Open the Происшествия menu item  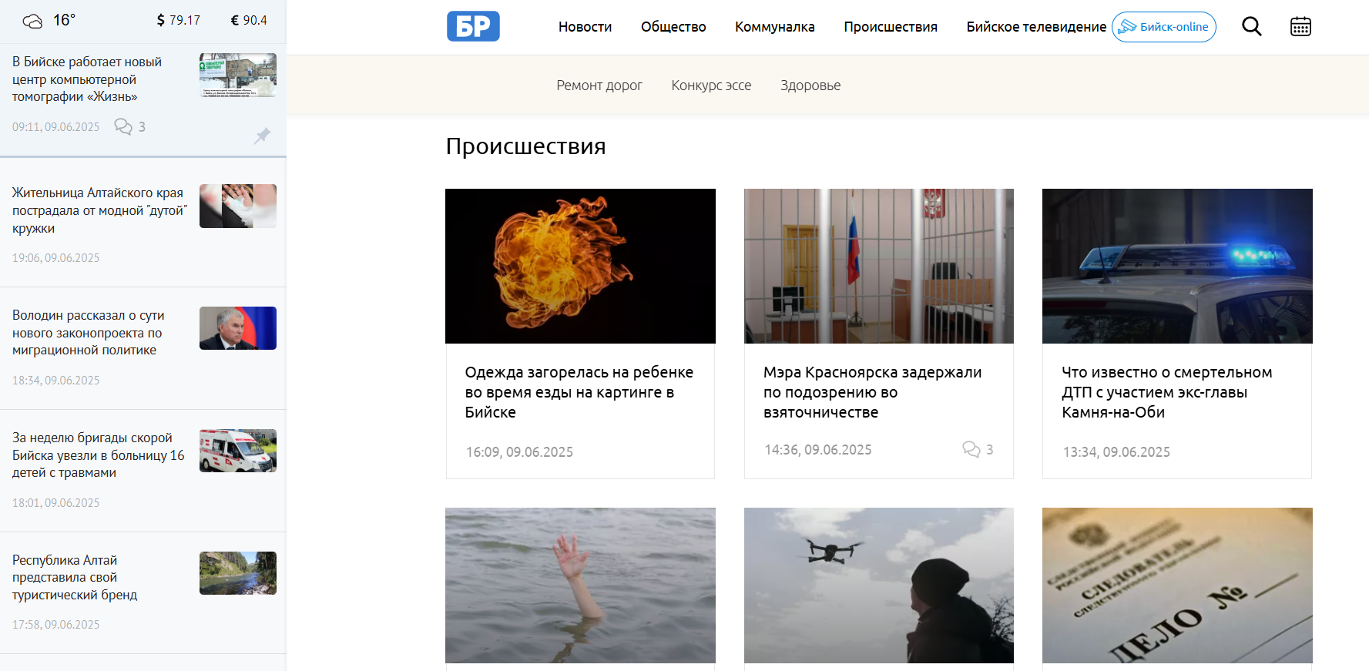click(891, 27)
